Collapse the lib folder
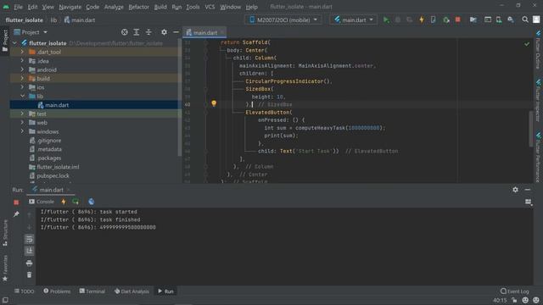 [x=22, y=96]
